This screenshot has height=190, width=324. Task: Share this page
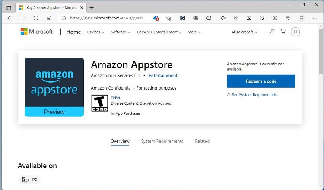pos(275,18)
